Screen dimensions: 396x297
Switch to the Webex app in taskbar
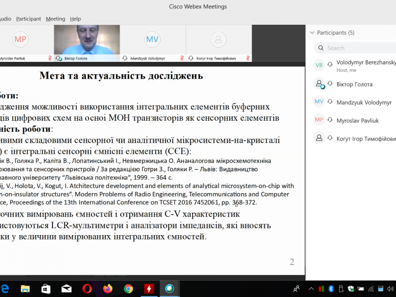(170, 289)
